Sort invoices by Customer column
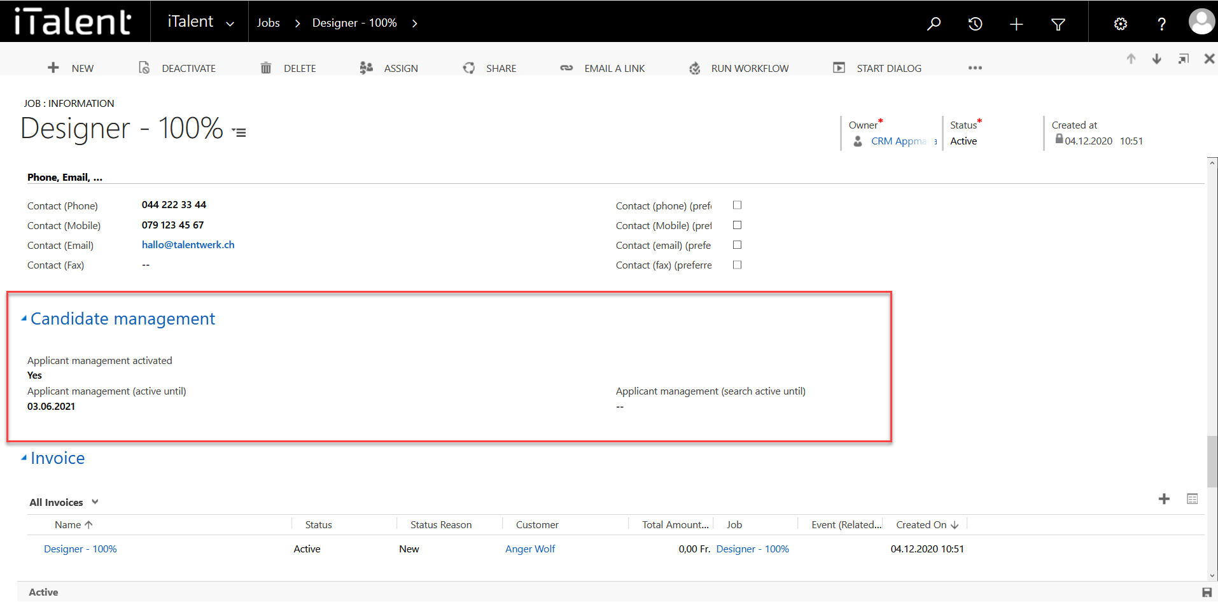 coord(537,524)
